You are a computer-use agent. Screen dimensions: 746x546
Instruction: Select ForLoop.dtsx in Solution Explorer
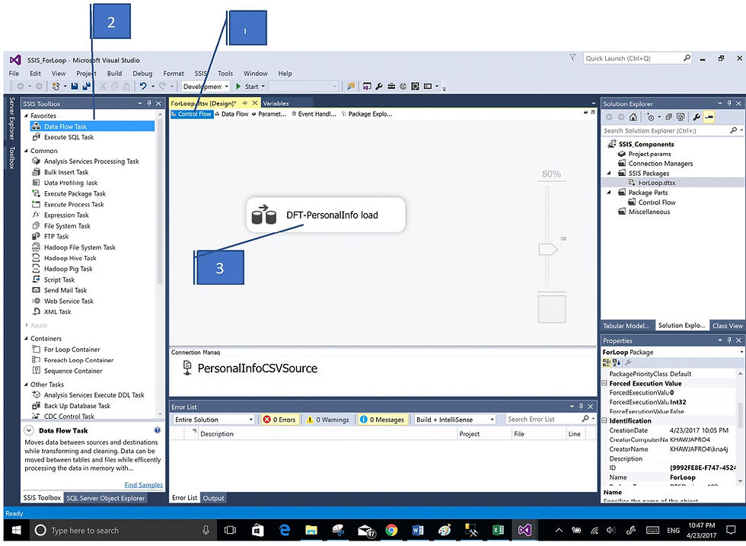click(x=656, y=183)
